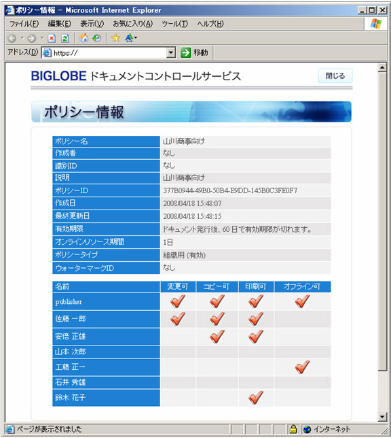
Task: Click the 移動 go button
Action: point(194,52)
